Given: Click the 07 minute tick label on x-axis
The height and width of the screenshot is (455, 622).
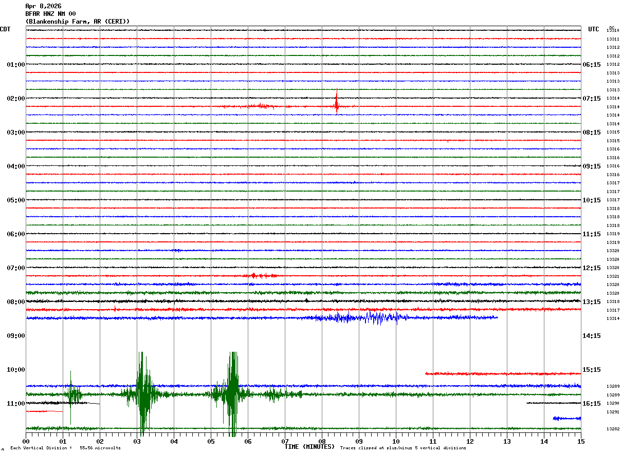Looking at the screenshot, I should point(285,442).
